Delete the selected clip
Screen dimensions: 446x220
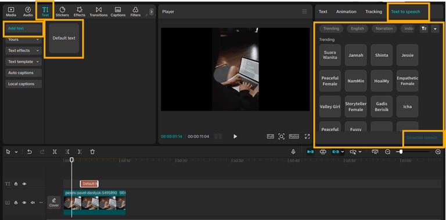(x=92, y=152)
